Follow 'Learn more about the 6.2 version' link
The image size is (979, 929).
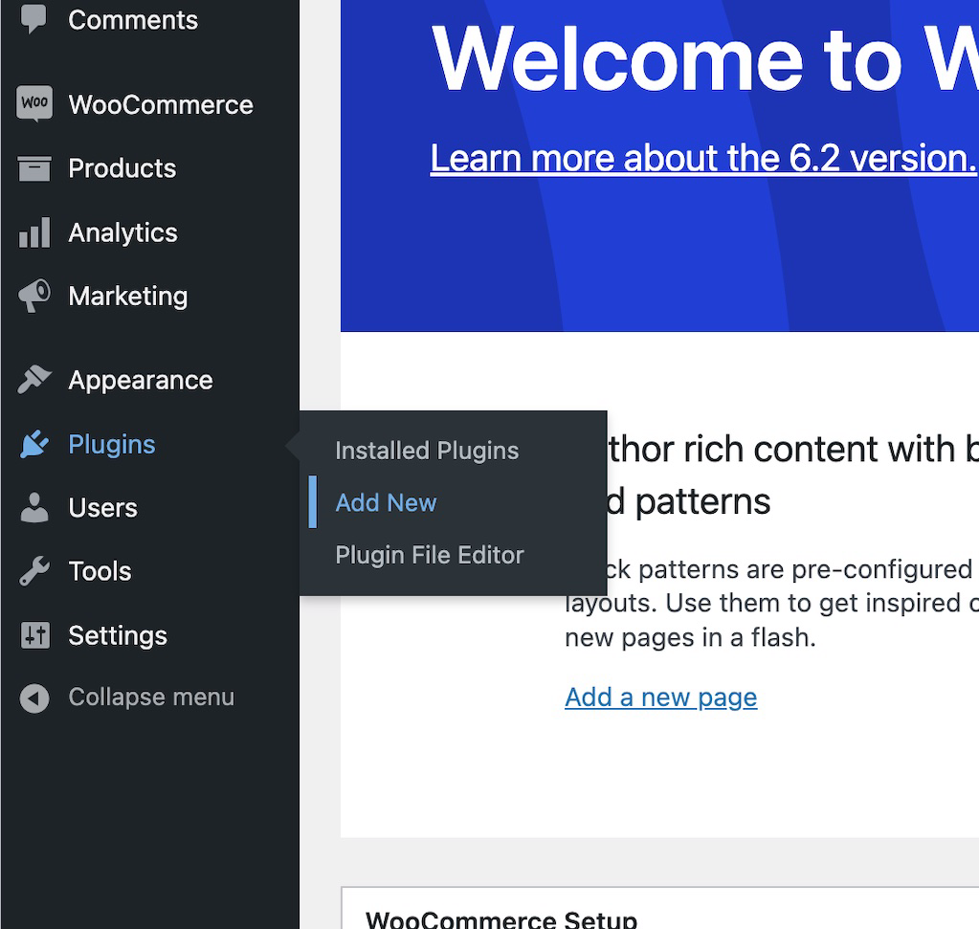coord(703,158)
